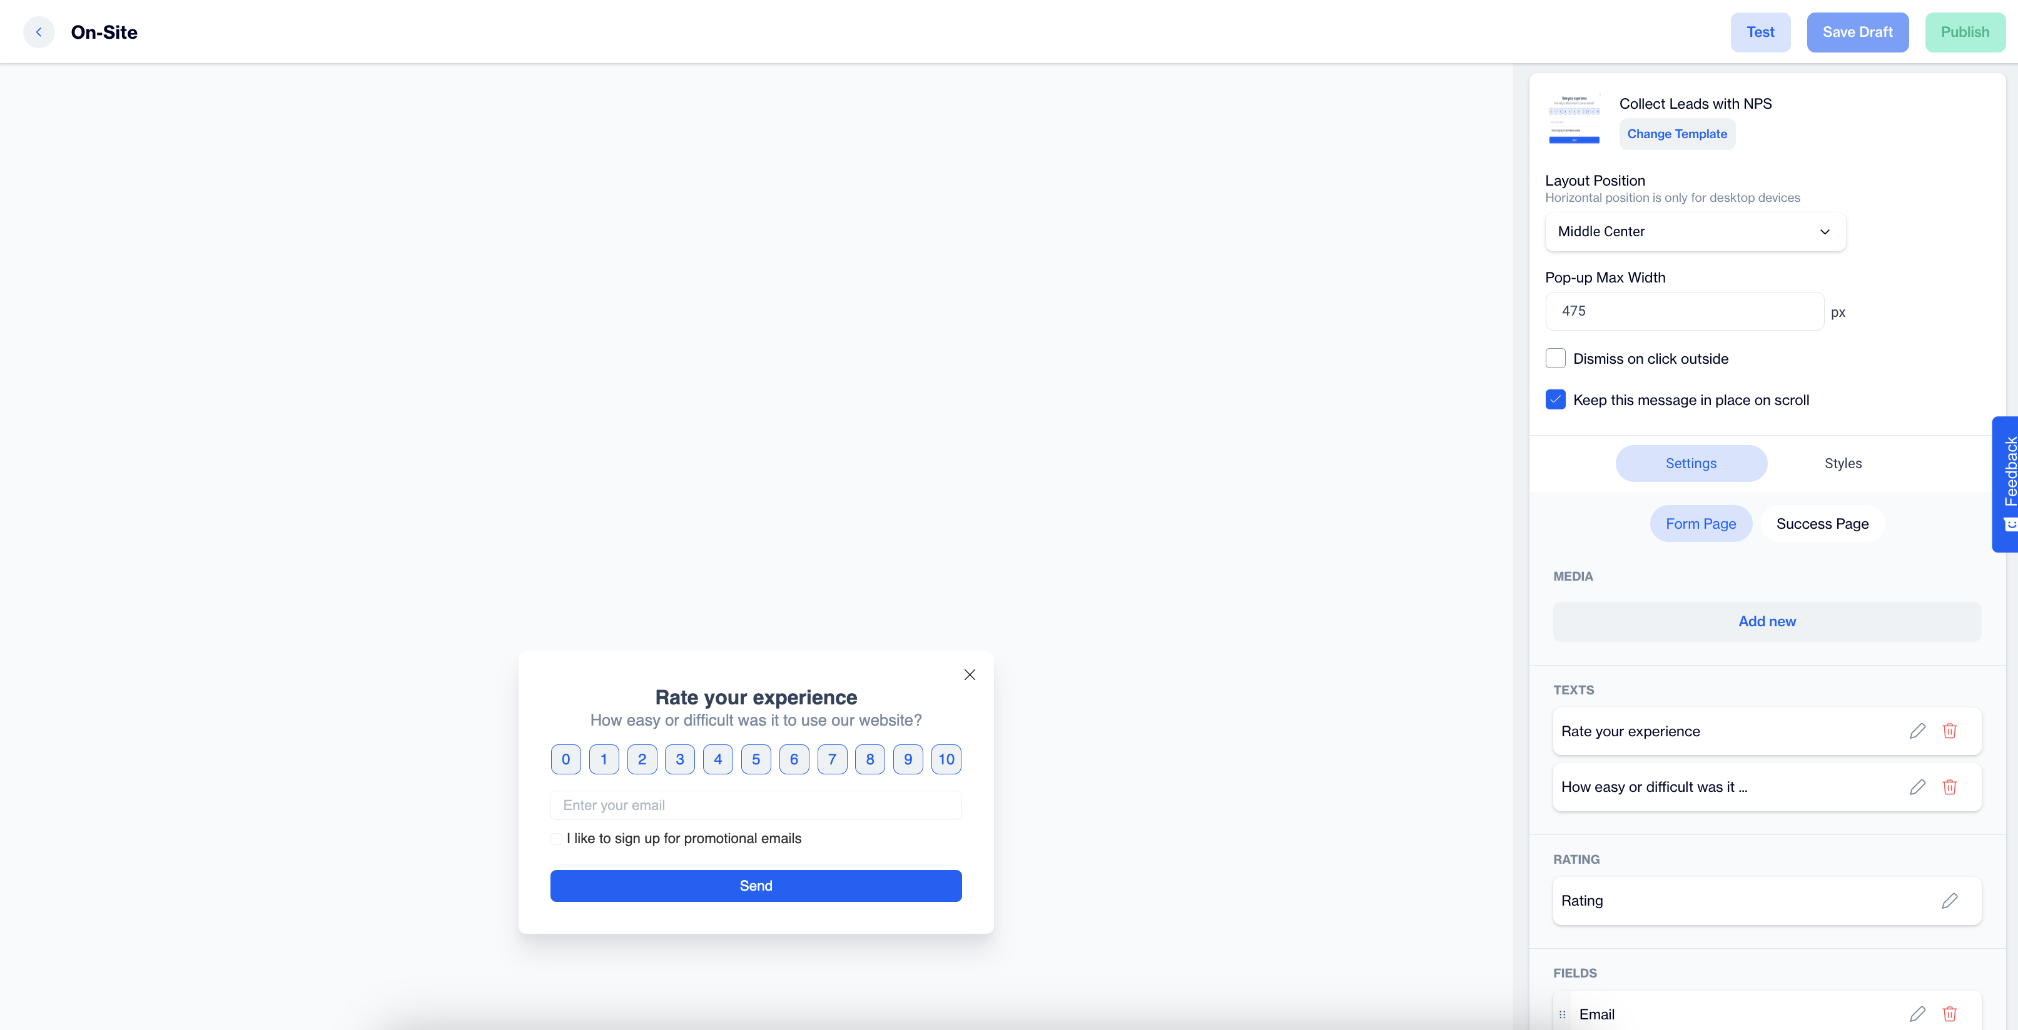Image resolution: width=2018 pixels, height=1030 pixels.
Task: Click the drag handle icon for Email field
Action: coord(1563,1013)
